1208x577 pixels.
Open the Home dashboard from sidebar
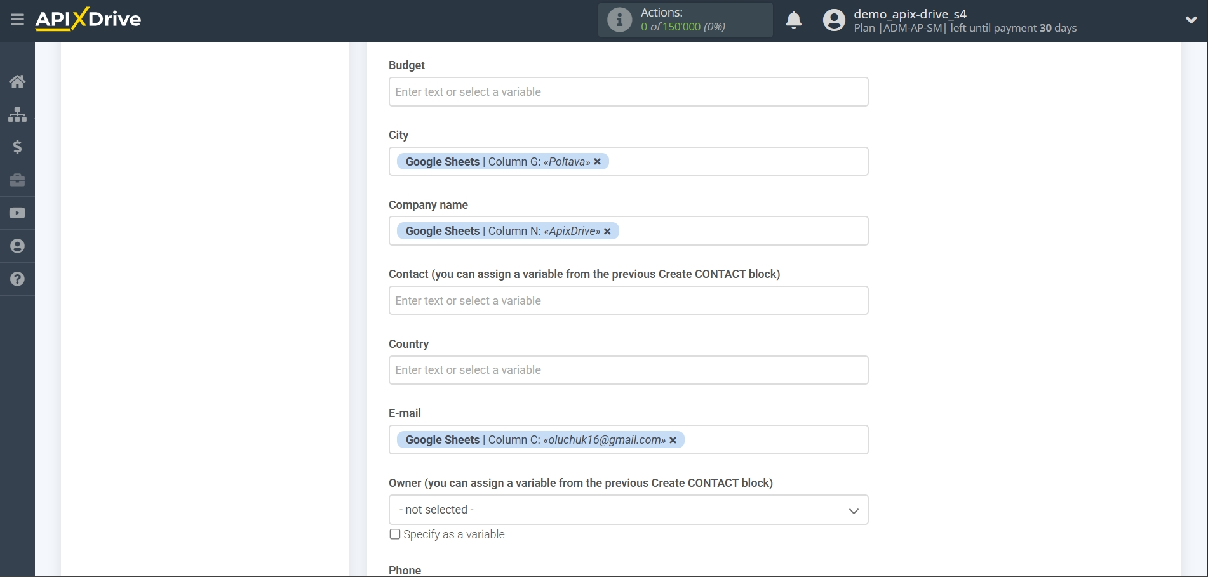point(17,81)
